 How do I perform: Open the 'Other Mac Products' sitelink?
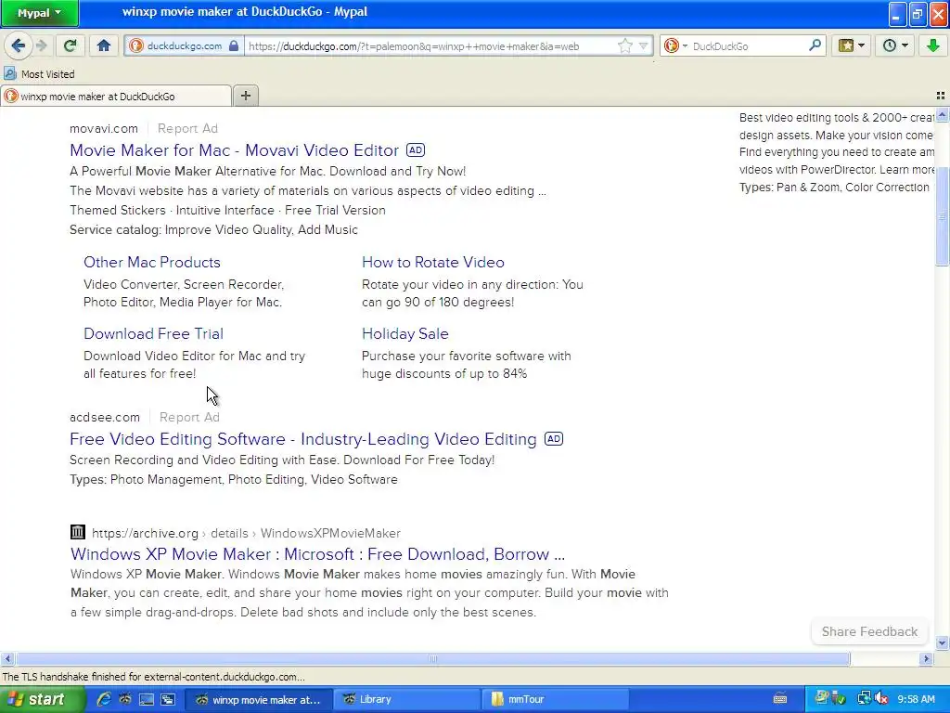pos(152,263)
